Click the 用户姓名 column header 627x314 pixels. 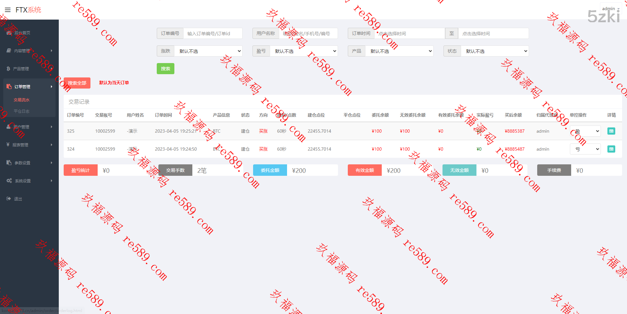(135, 115)
